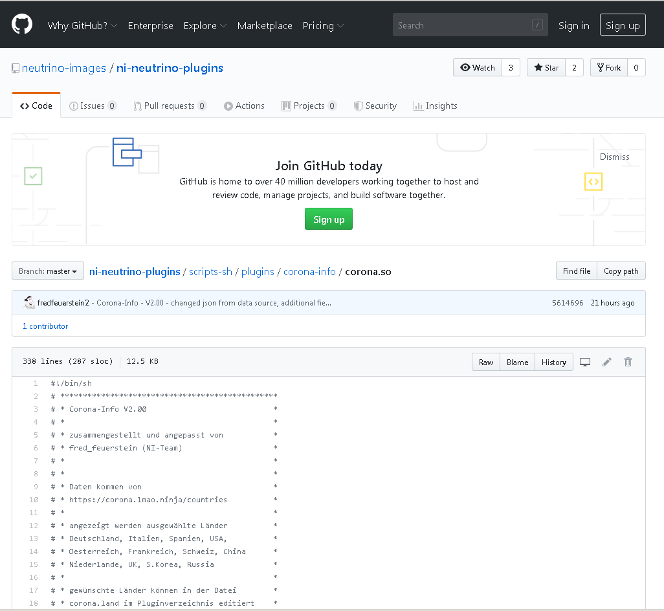Star the ni-neutrino-plugins repository
This screenshot has height=611, width=664.
546,68
